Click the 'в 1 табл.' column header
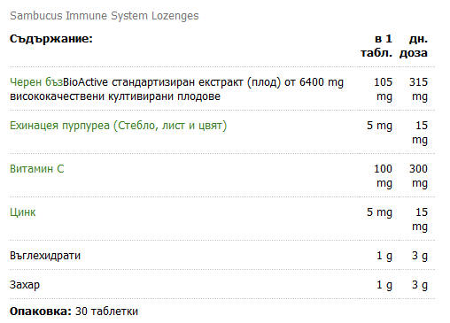450x323 pixels. point(376,46)
